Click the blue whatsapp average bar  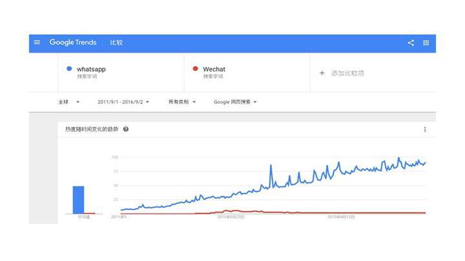tap(78, 200)
